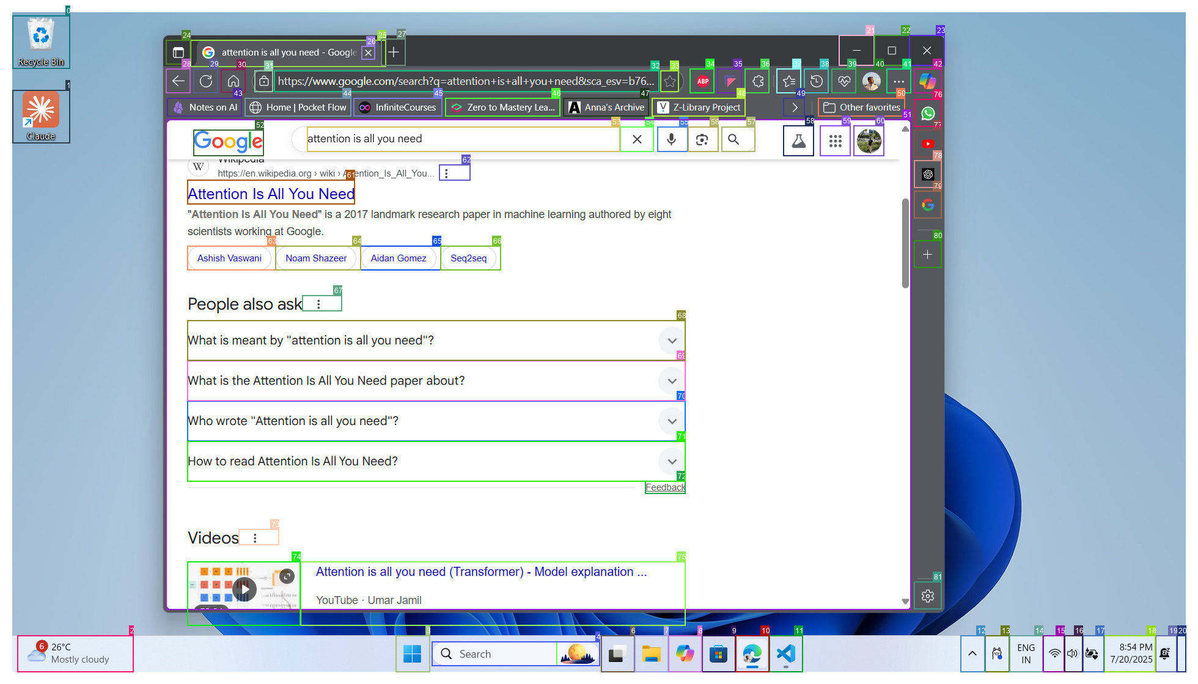Expand 'What is meant by attention is all you need' question

tap(436, 340)
